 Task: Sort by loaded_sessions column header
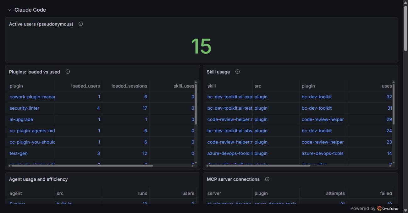pos(129,86)
